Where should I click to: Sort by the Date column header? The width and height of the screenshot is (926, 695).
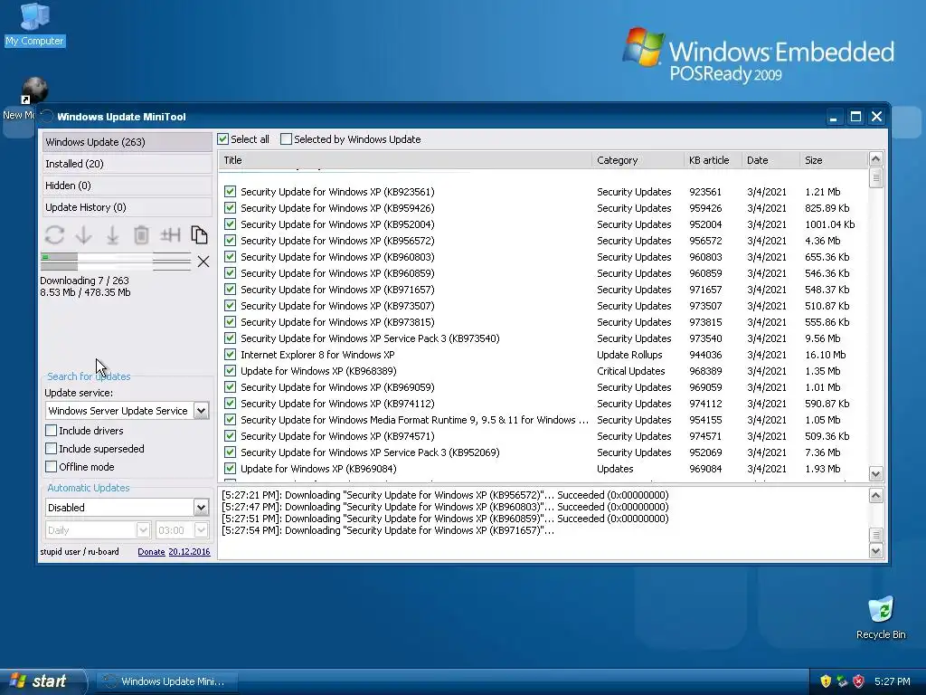(770, 160)
